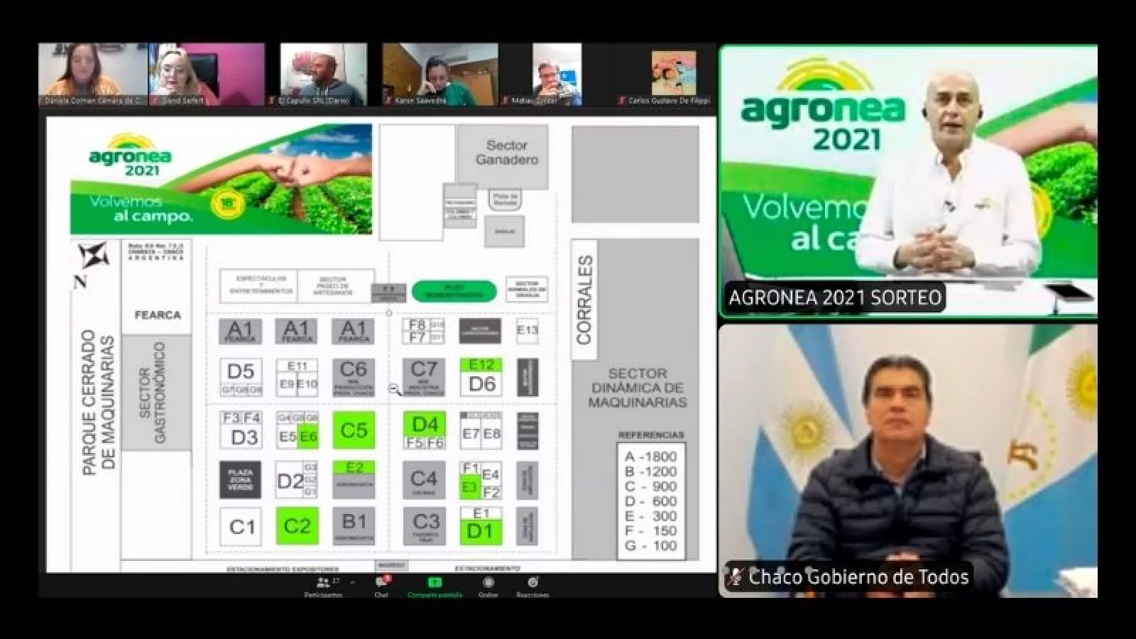The height and width of the screenshot is (639, 1136).
Task: Start recording with the Grabar button
Action: pyautogui.click(x=488, y=584)
